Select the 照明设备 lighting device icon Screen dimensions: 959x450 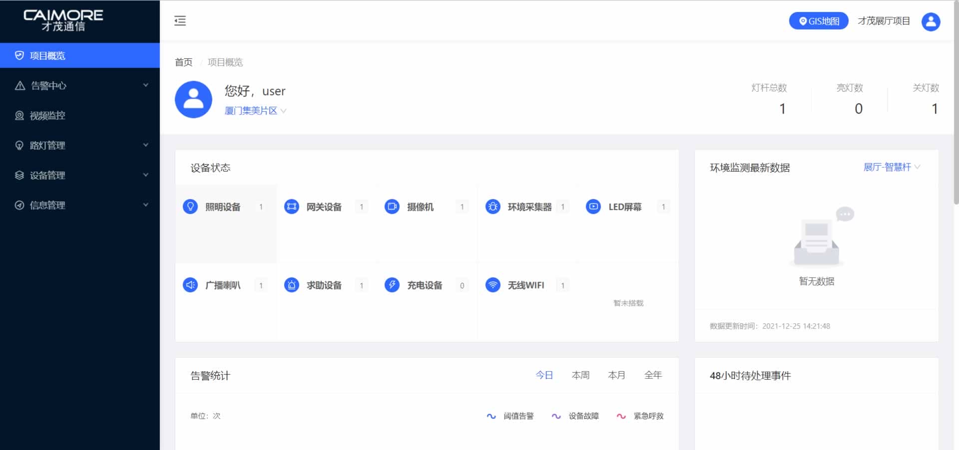click(x=190, y=206)
